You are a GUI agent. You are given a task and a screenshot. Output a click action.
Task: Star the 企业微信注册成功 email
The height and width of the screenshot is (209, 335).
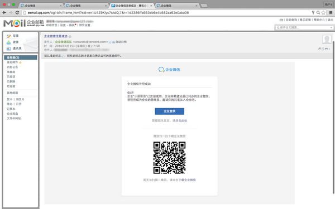(70, 36)
